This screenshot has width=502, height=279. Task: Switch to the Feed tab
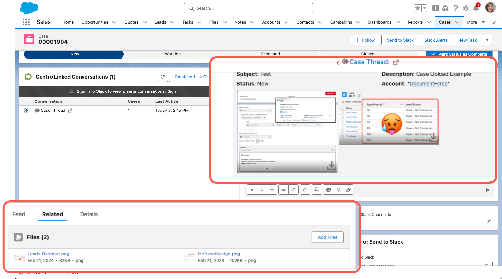(19, 214)
